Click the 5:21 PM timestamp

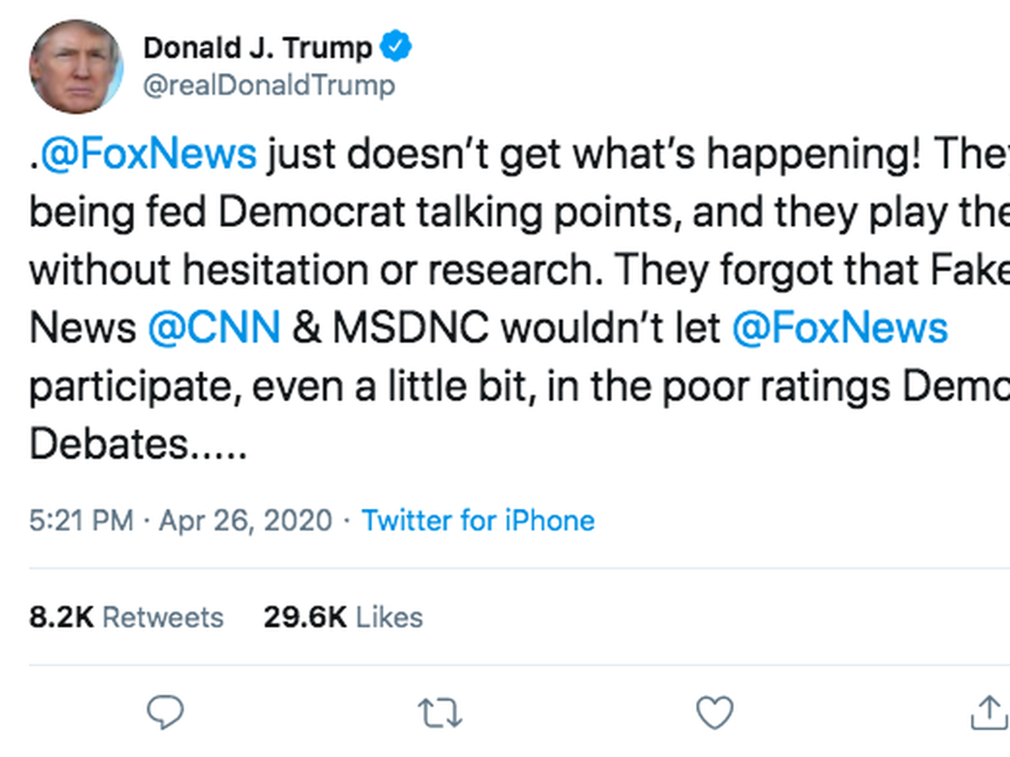pos(81,521)
